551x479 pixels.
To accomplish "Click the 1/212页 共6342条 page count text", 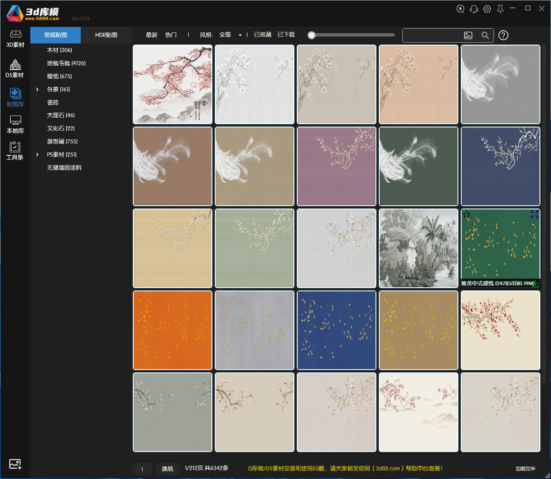I will click(x=207, y=468).
